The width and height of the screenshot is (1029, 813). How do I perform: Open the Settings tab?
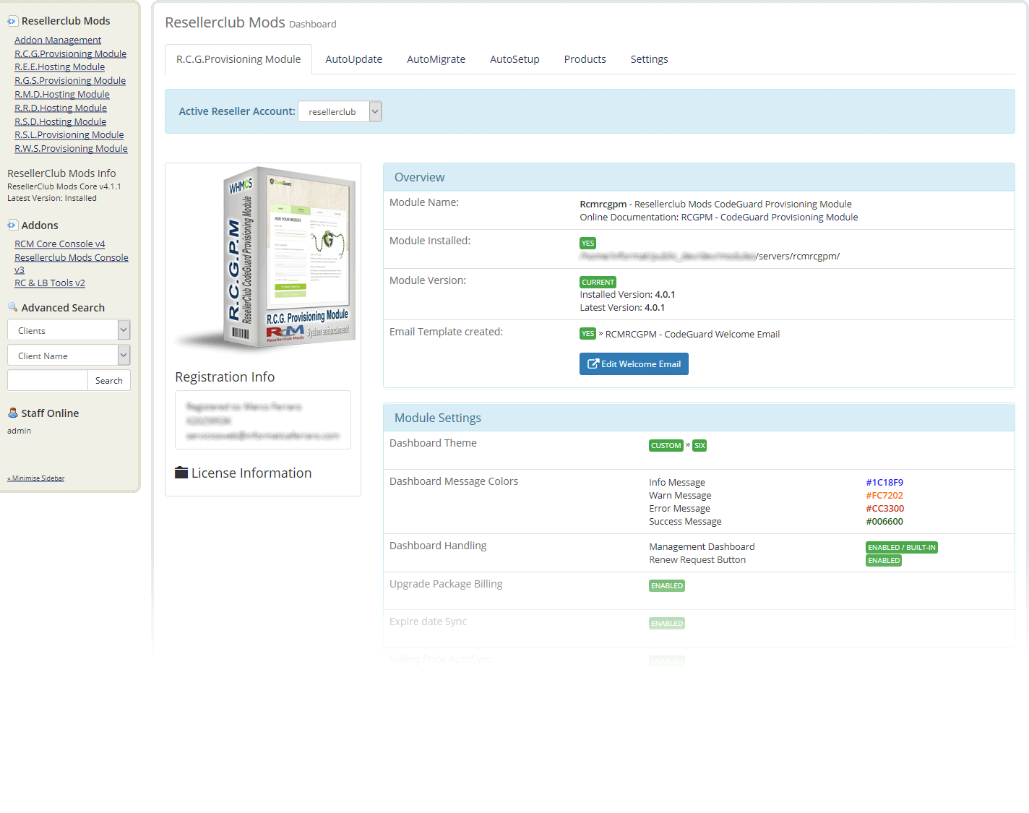tap(649, 59)
